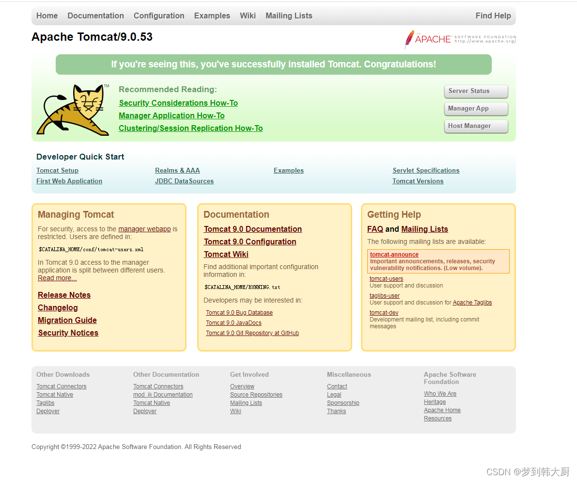Open Overview under Get Involved
This screenshot has height=481, width=577.
click(x=242, y=386)
